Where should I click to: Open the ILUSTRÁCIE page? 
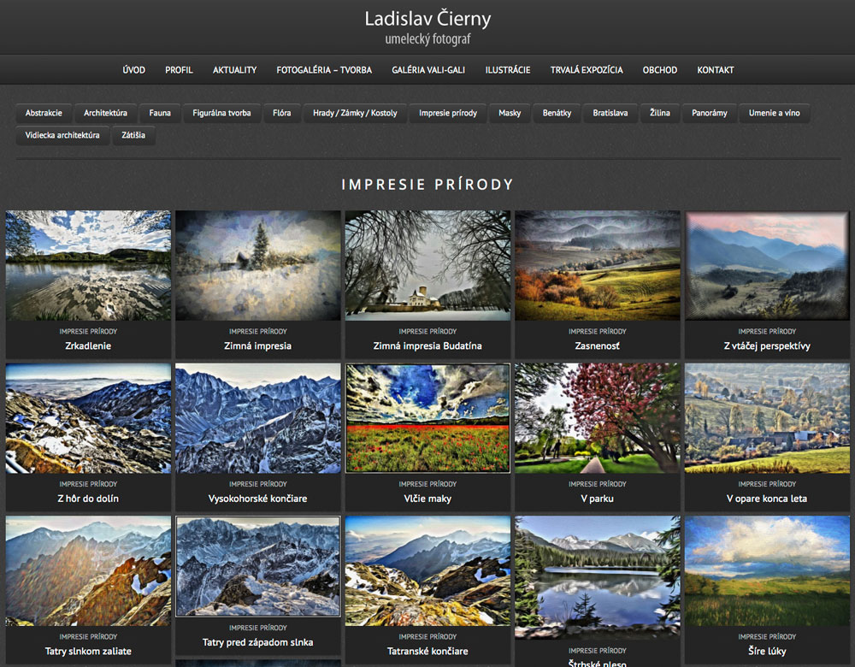coord(508,70)
